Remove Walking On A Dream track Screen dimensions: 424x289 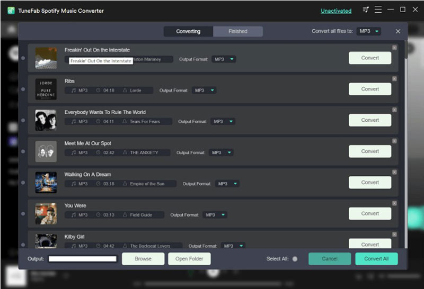click(x=394, y=172)
